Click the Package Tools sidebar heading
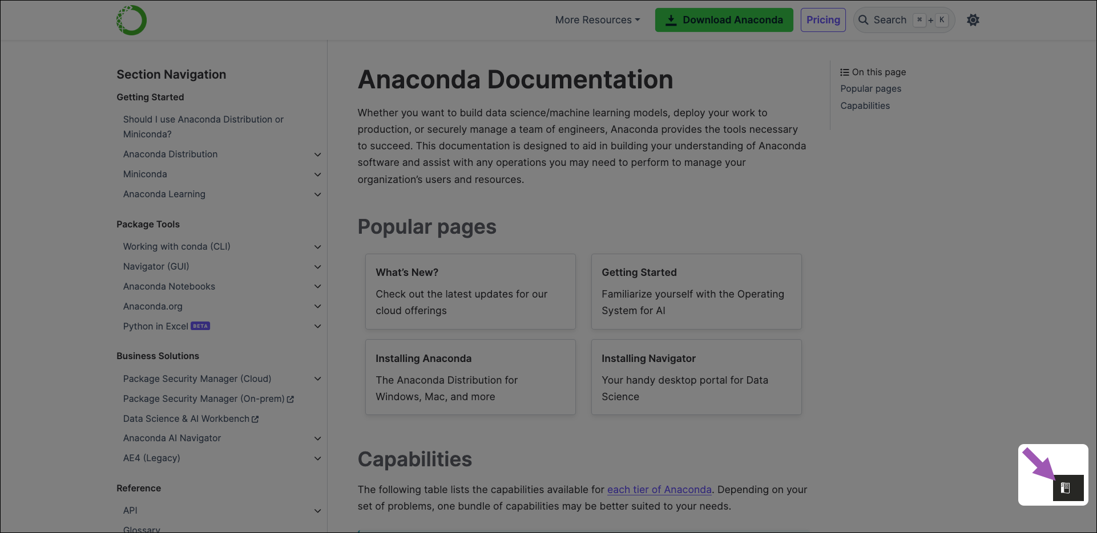The image size is (1097, 533). click(x=148, y=224)
